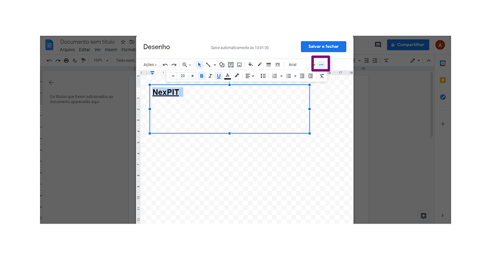Viewport: 482px width, 271px height.
Task: Redo in the background Docs toolbar
Action: tap(58, 60)
